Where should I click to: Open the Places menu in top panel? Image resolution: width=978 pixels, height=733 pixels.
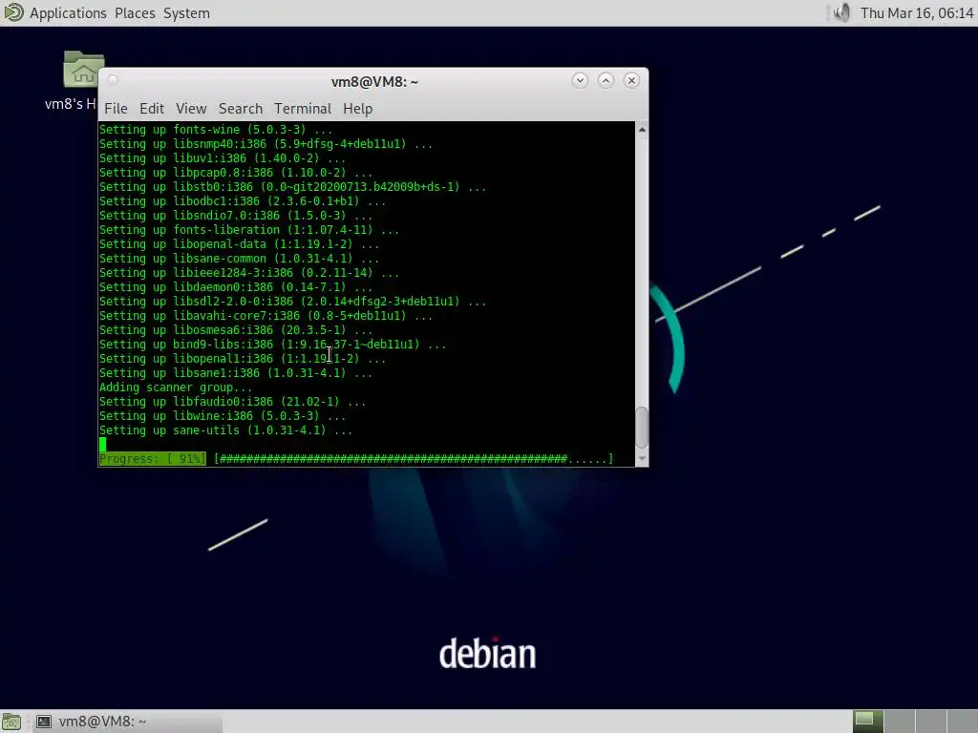click(x=135, y=13)
